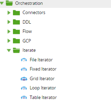Expand the DDL folder arrow
Image resolution: width=111 pixels, height=102 pixels.
pyautogui.click(x=9, y=22)
